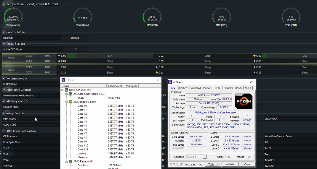Click the EDC (CPU) gauge
Viewport: 317px width, 169px height.
(x=291, y=17)
